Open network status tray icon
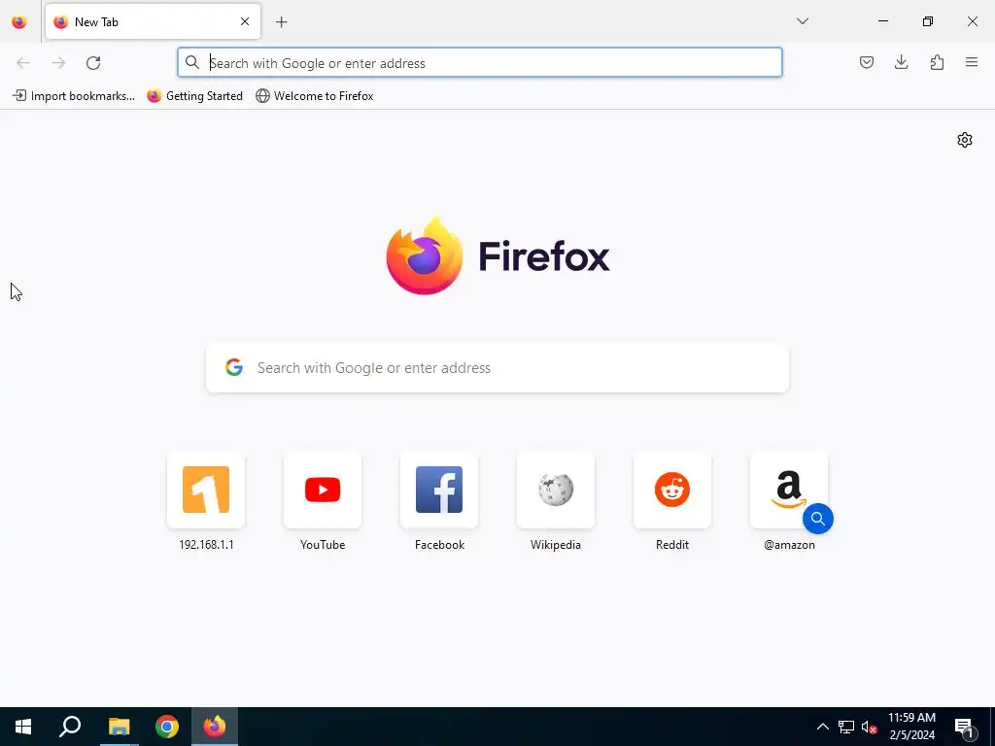 (846, 727)
